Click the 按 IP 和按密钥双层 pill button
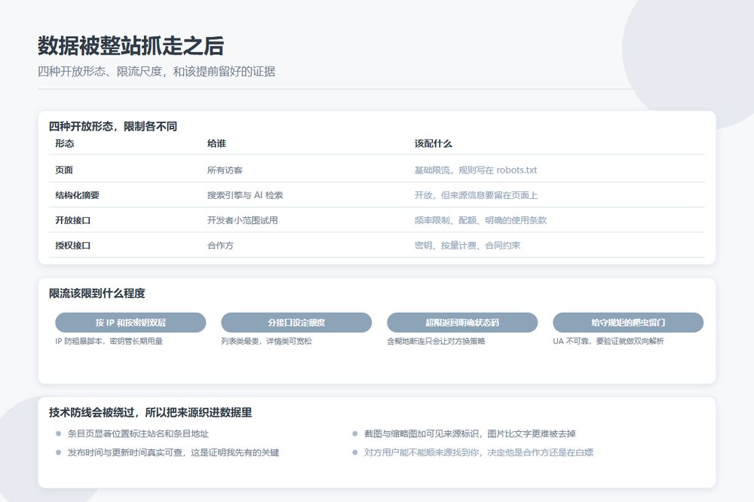 click(x=130, y=323)
